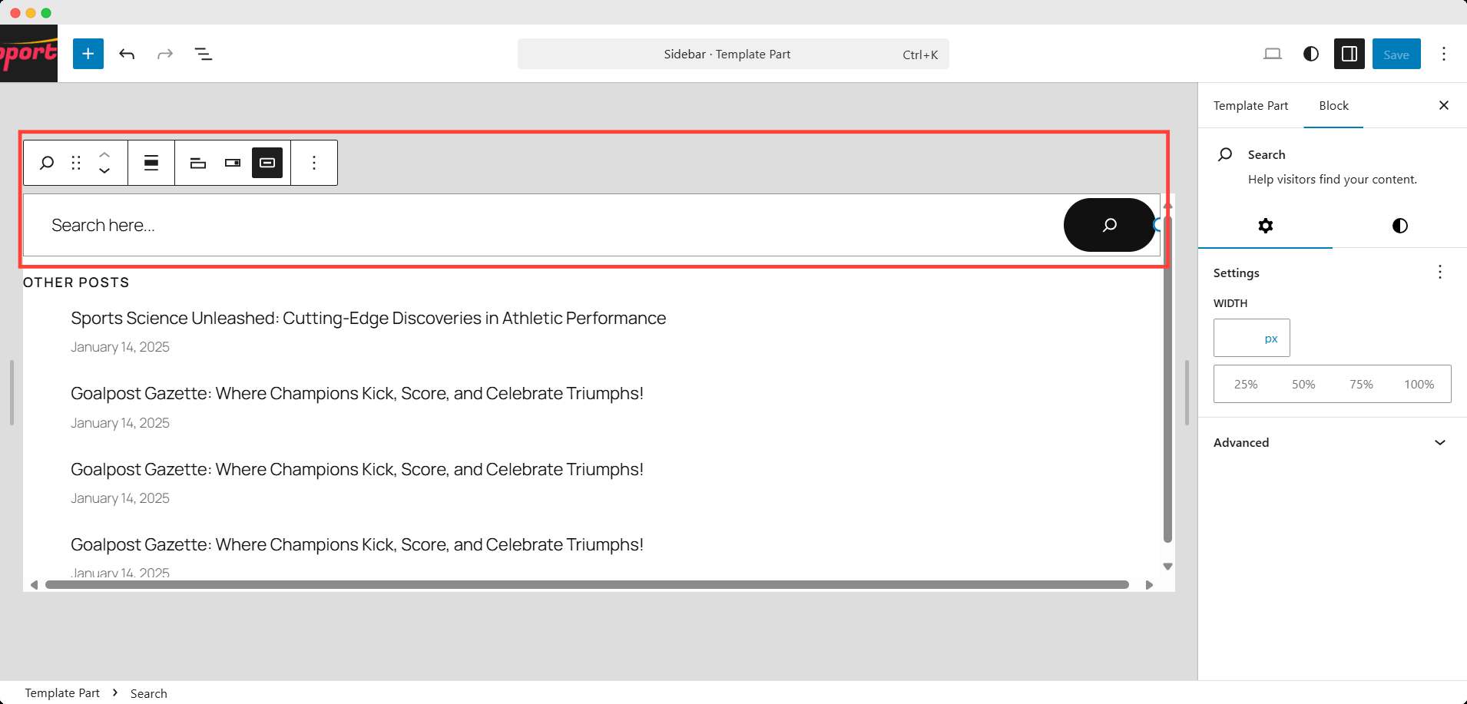Open the desktop view preview icon

click(1273, 54)
